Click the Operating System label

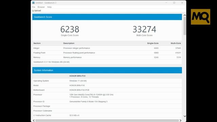tap(41, 81)
